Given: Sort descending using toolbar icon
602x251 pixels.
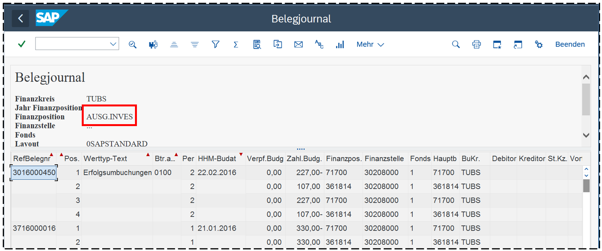Looking at the screenshot, I should (x=195, y=44).
